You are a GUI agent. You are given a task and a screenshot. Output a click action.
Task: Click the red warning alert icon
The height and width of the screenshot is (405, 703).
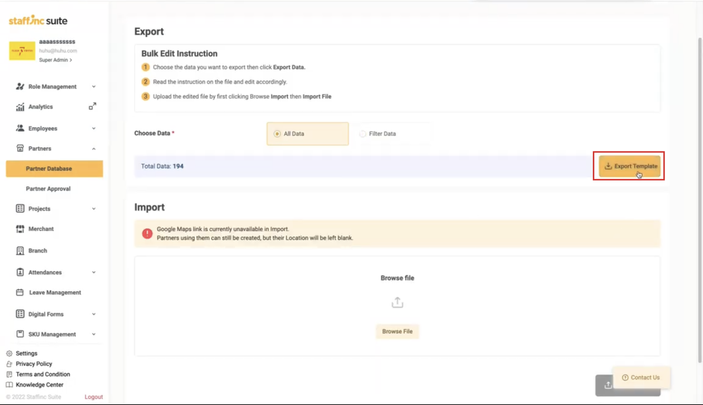click(x=147, y=233)
